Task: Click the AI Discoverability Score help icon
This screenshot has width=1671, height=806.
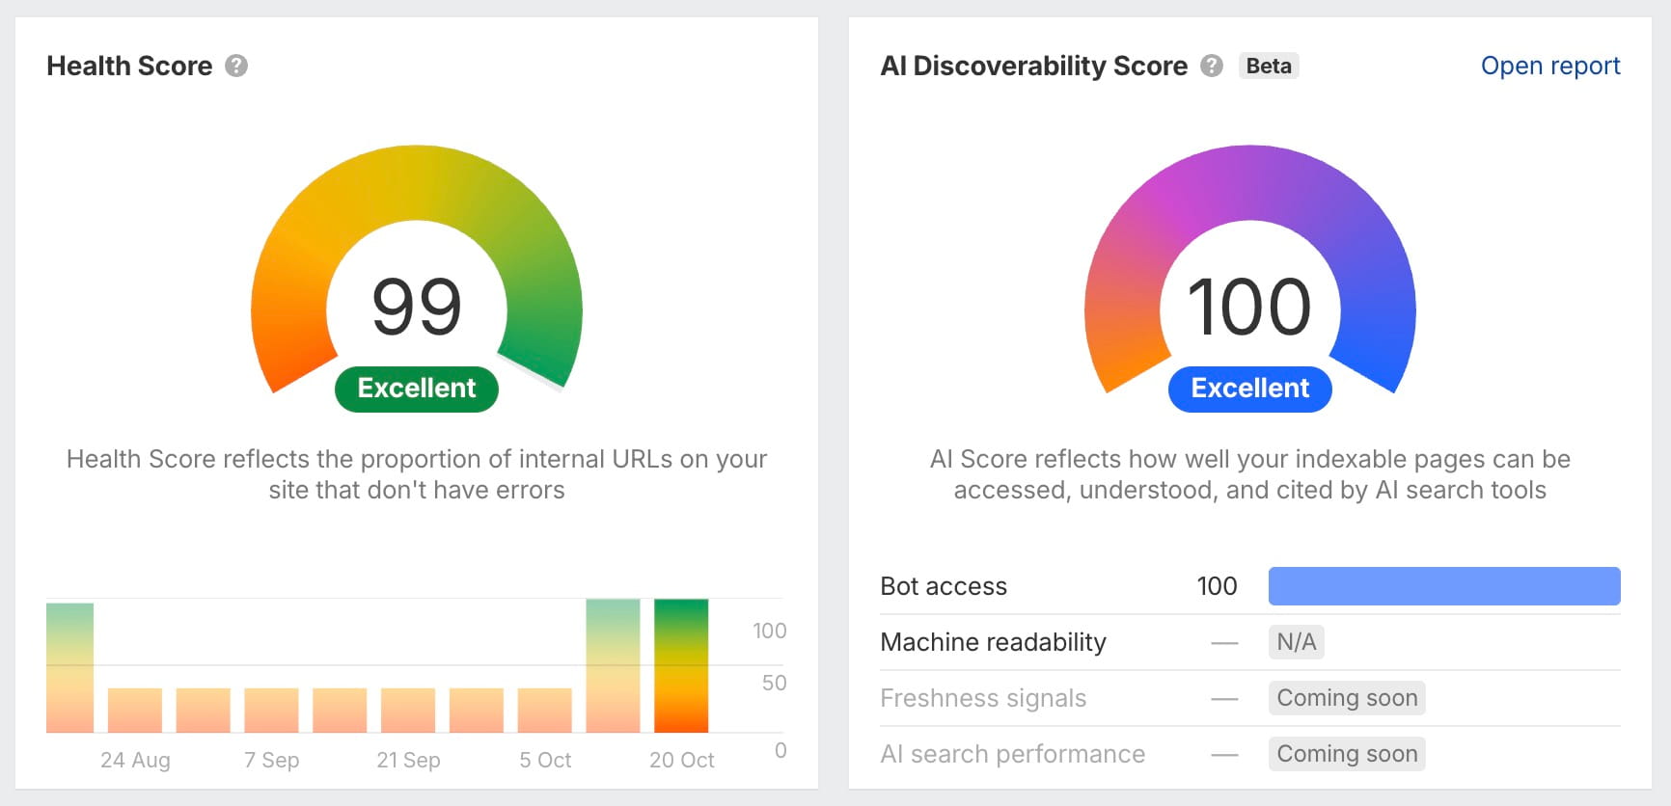Action: pos(1212,66)
